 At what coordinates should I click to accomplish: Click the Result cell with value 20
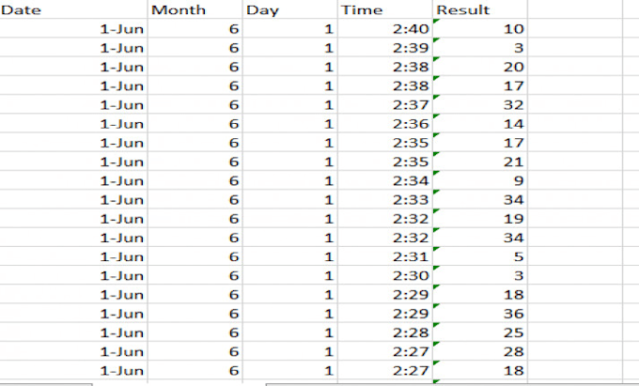click(x=480, y=67)
